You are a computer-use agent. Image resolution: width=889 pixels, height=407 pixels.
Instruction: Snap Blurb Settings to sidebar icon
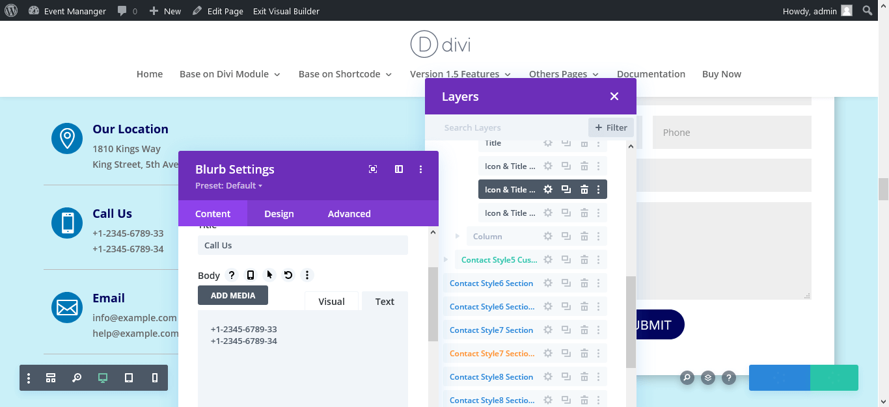pyautogui.click(x=399, y=169)
